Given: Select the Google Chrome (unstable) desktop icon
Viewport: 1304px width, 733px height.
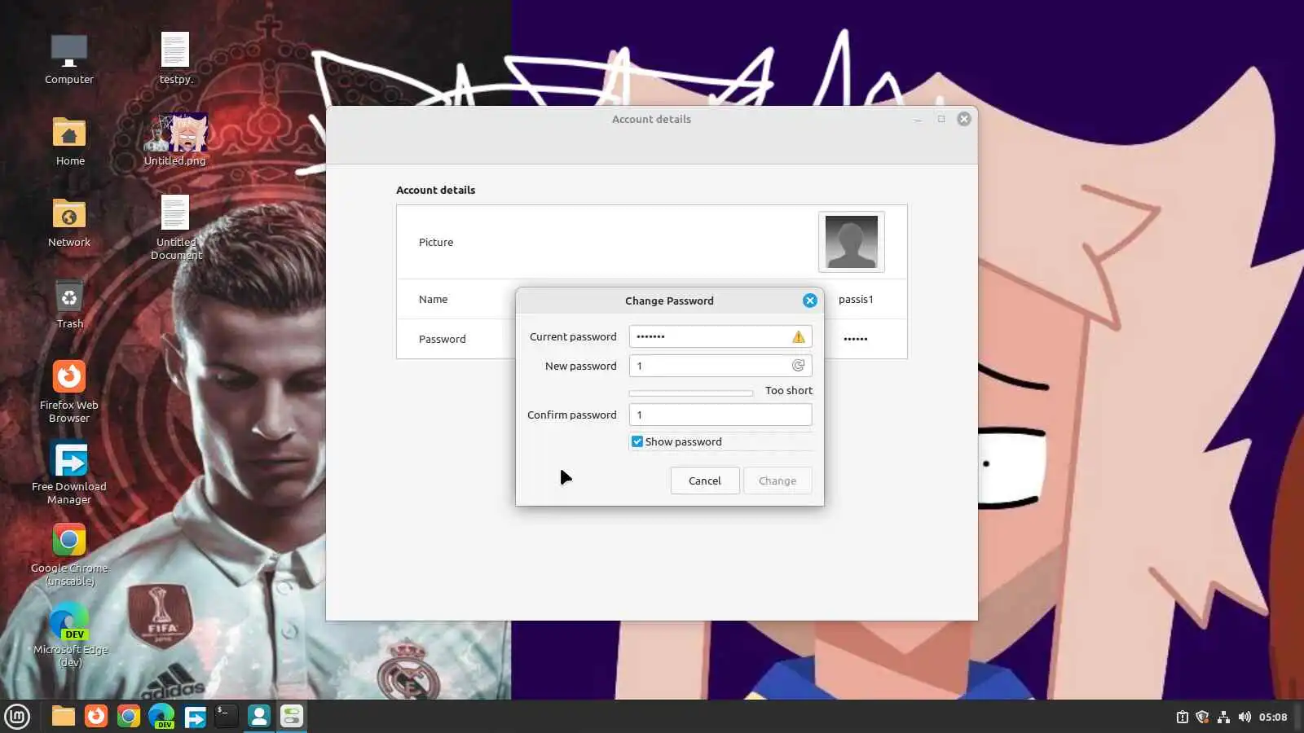Looking at the screenshot, I should 69,555.
